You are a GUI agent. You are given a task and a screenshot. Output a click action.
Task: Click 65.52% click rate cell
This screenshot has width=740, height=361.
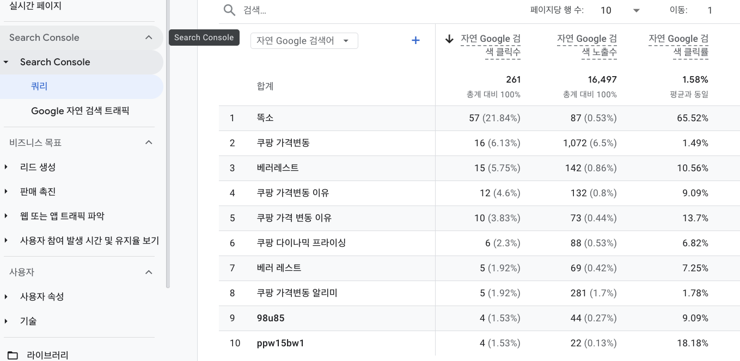coord(693,118)
